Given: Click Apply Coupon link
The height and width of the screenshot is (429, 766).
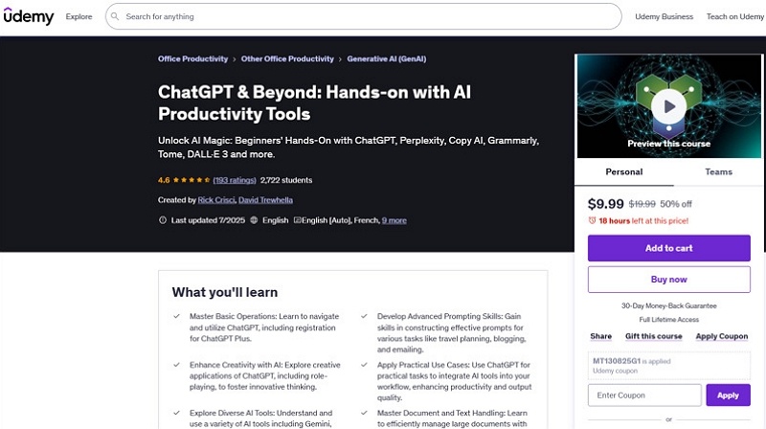Looking at the screenshot, I should click(x=722, y=336).
